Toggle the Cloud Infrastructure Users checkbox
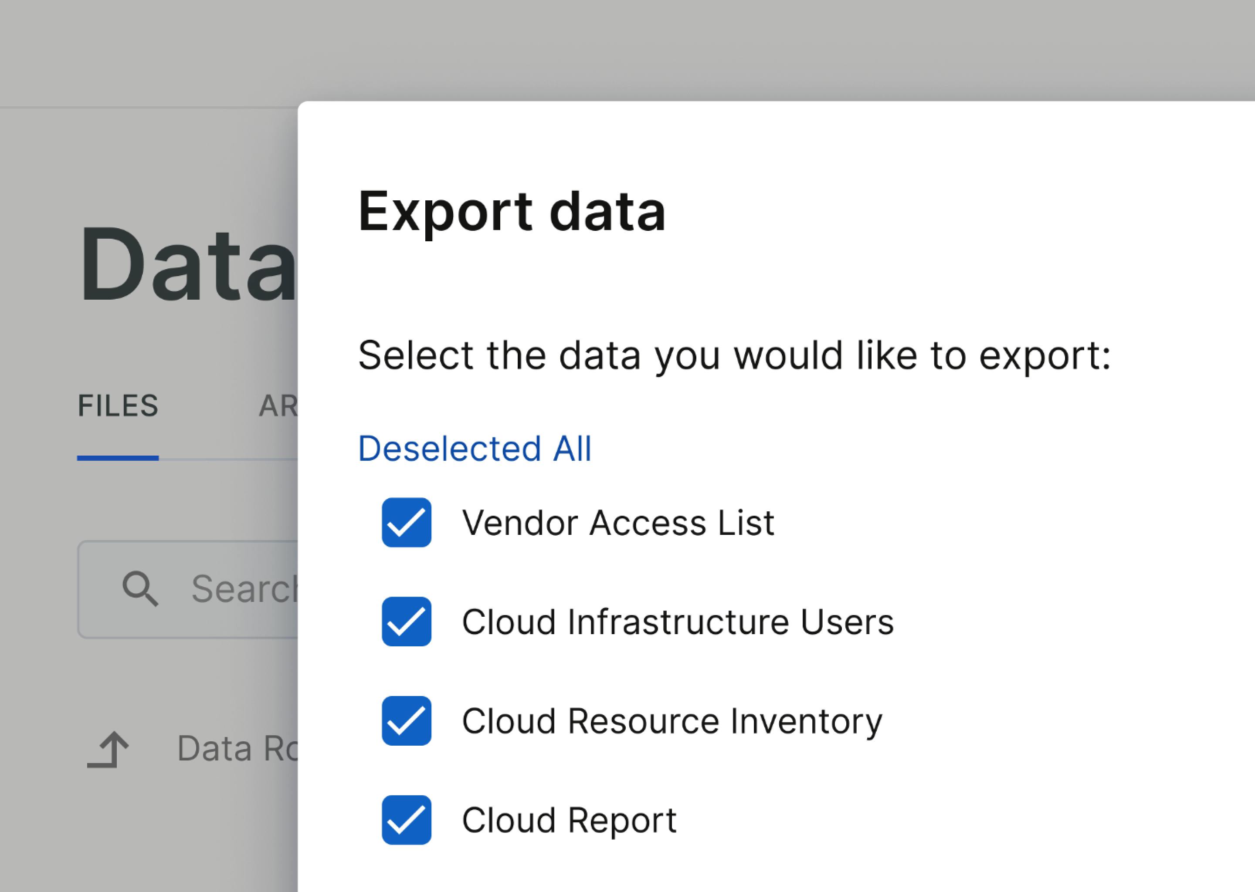Viewport: 1255px width, 892px height. point(407,621)
